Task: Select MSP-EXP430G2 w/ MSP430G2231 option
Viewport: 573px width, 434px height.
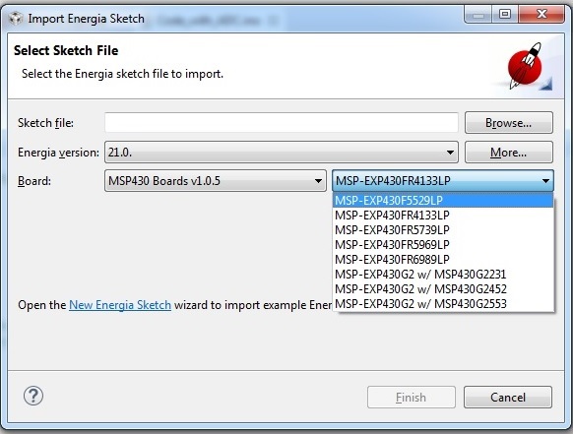Action: (x=443, y=274)
